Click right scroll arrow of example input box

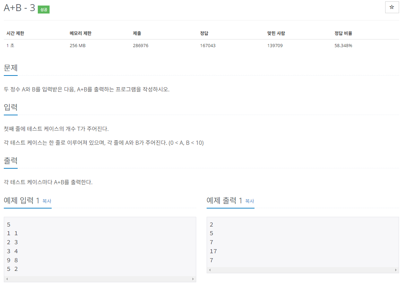click(193, 279)
